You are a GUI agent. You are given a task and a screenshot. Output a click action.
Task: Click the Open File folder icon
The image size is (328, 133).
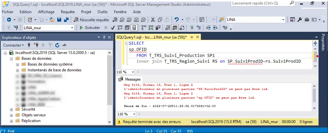(x=52, y=20)
